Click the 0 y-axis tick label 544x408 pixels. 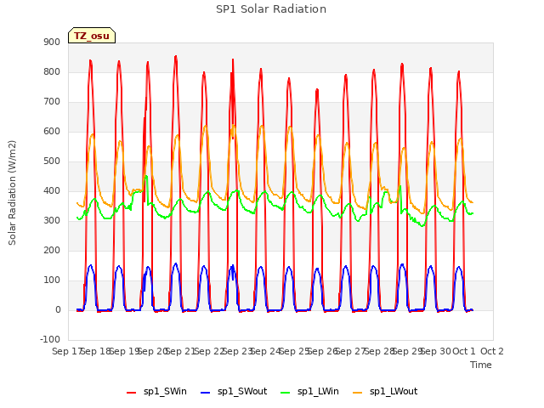(58, 309)
